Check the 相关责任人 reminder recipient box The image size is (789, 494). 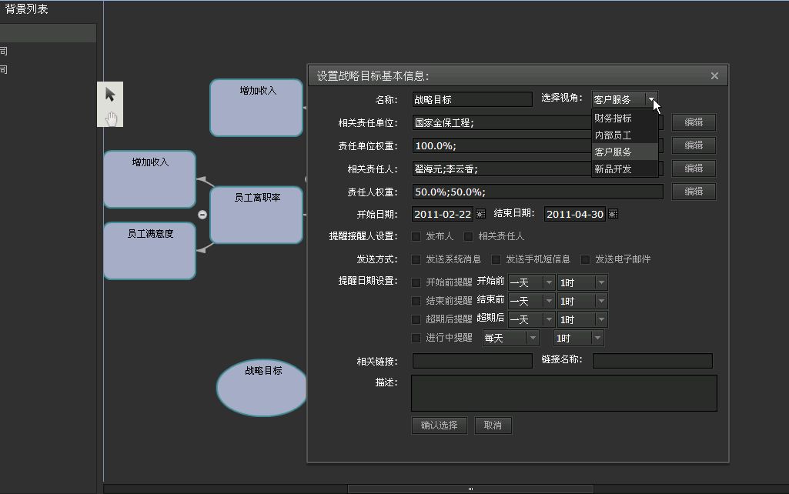click(x=469, y=236)
